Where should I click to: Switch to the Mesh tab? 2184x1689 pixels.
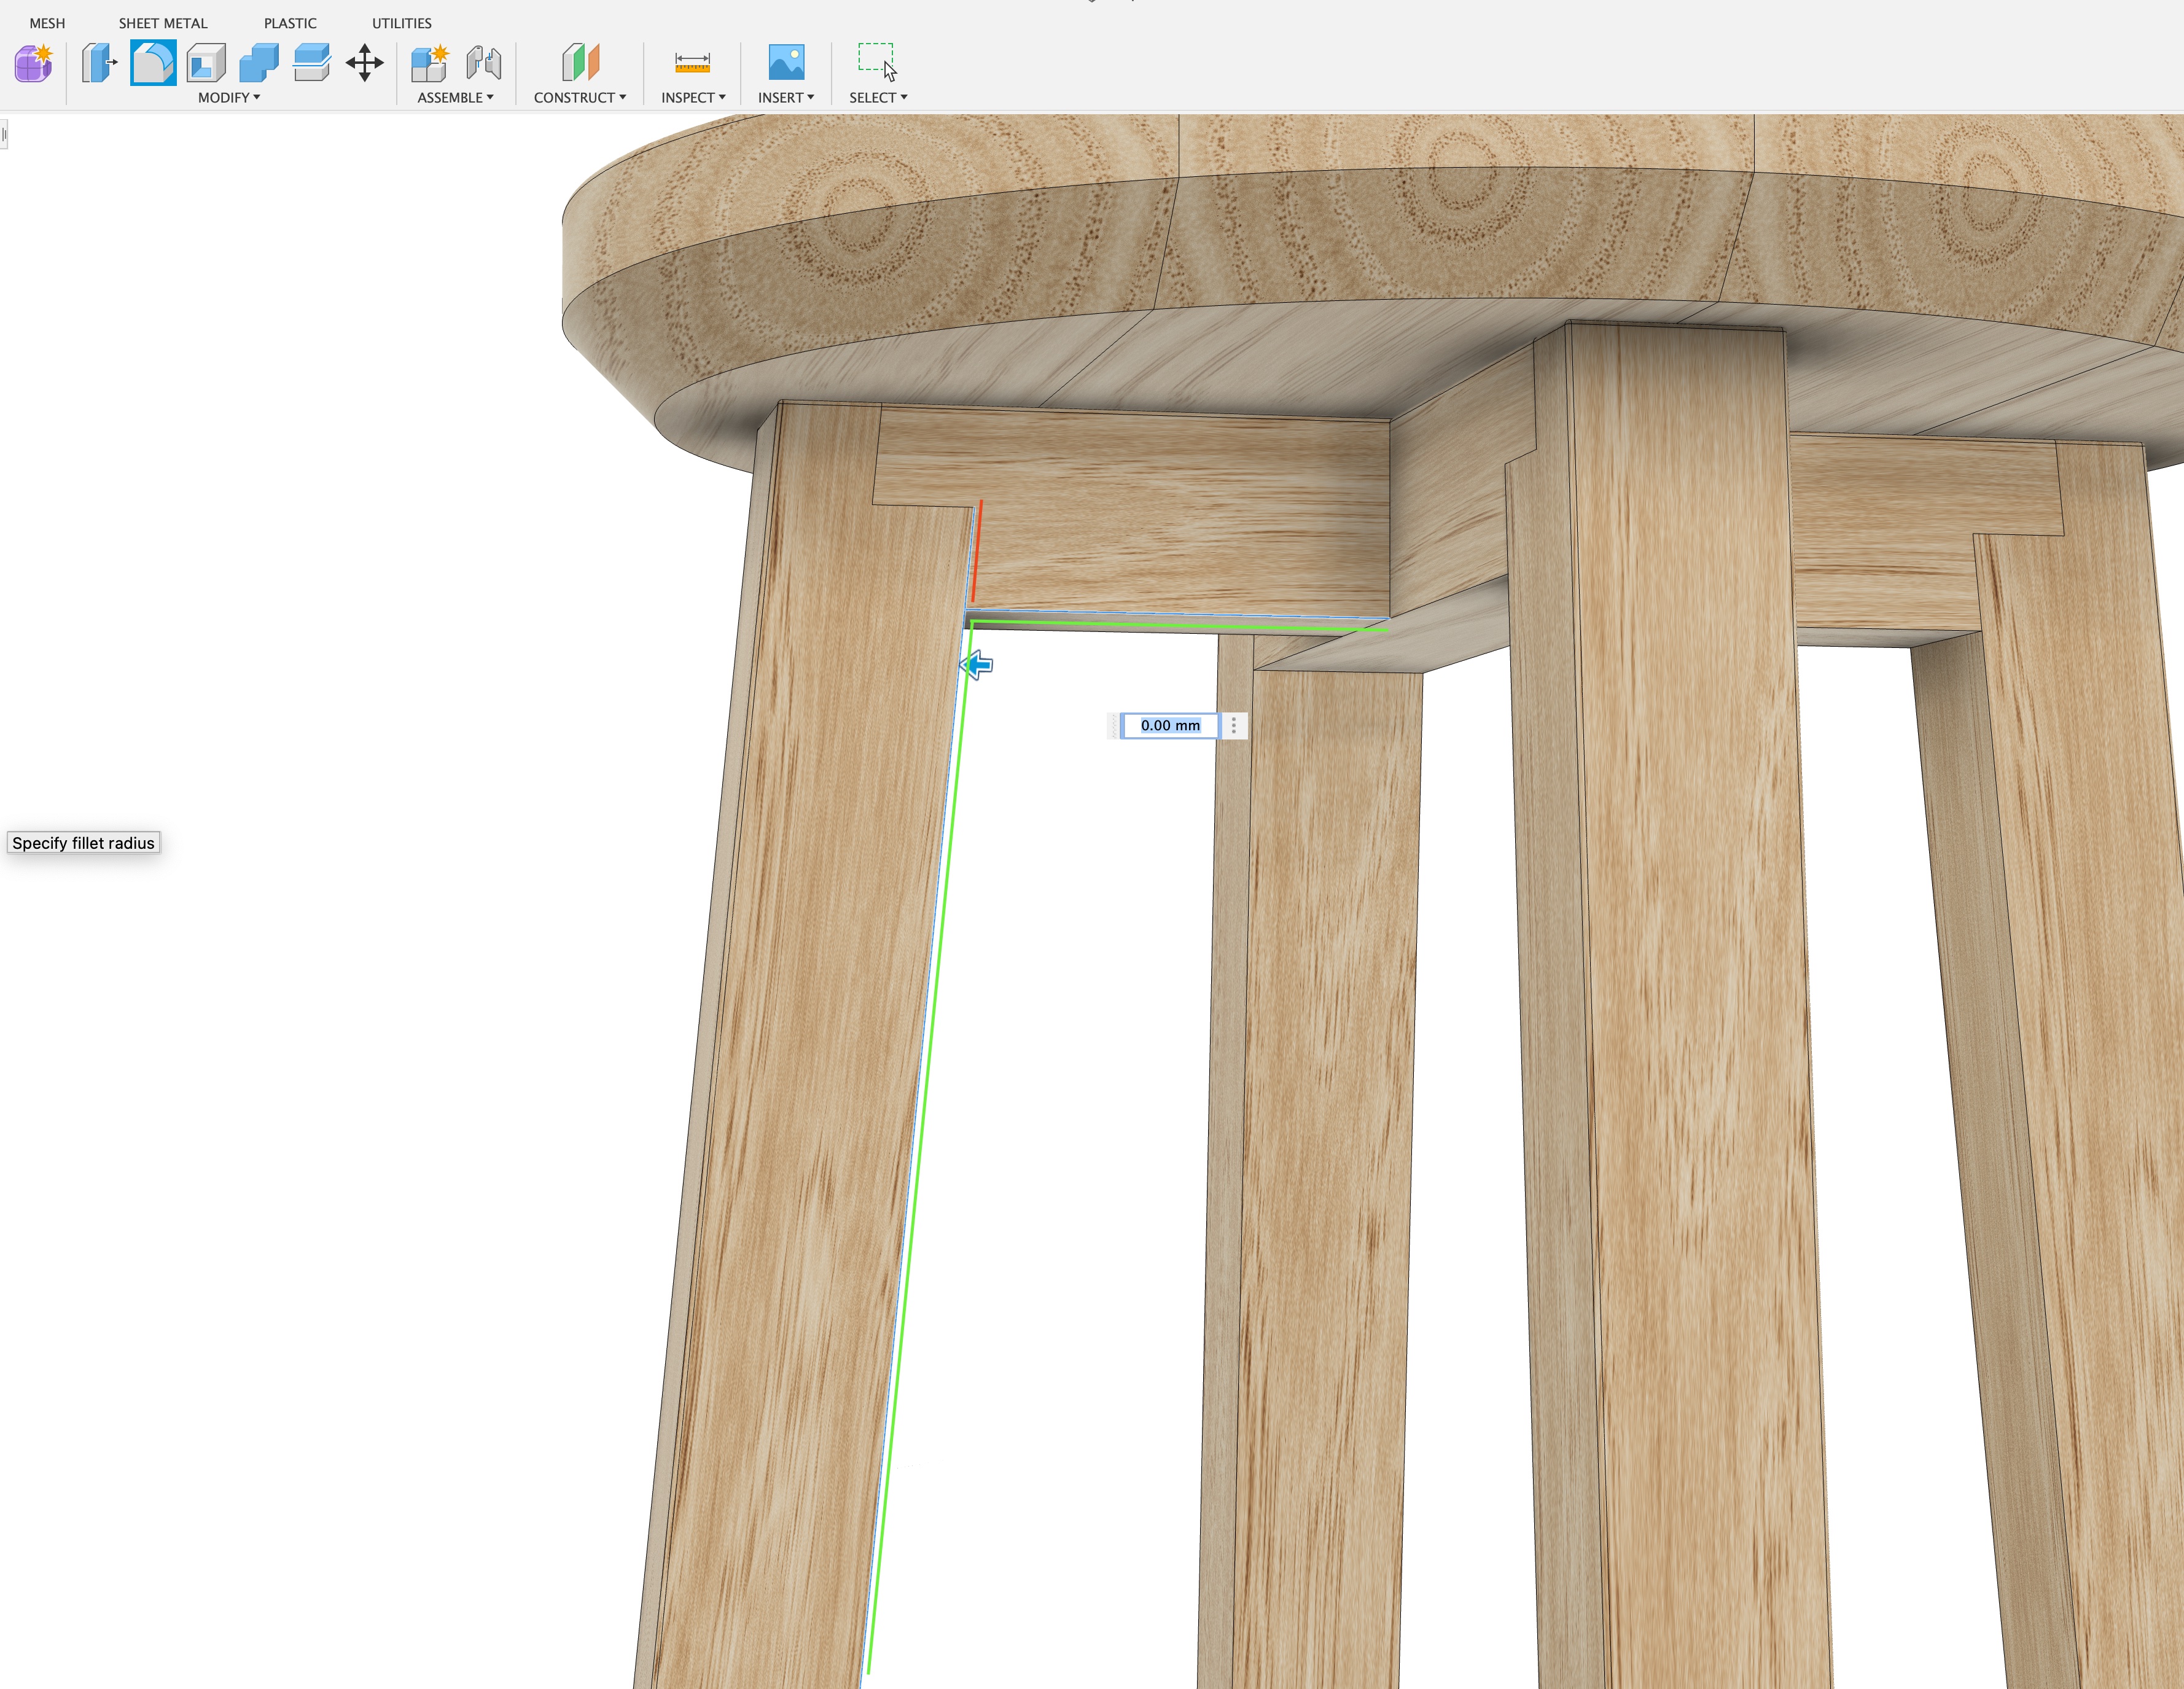[x=46, y=22]
